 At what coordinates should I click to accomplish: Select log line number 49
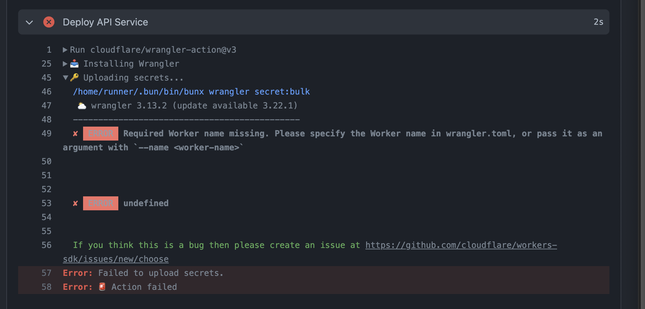pos(46,134)
